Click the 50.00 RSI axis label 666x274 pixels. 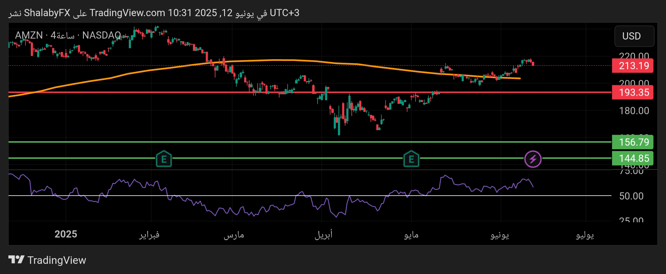tap(631, 196)
